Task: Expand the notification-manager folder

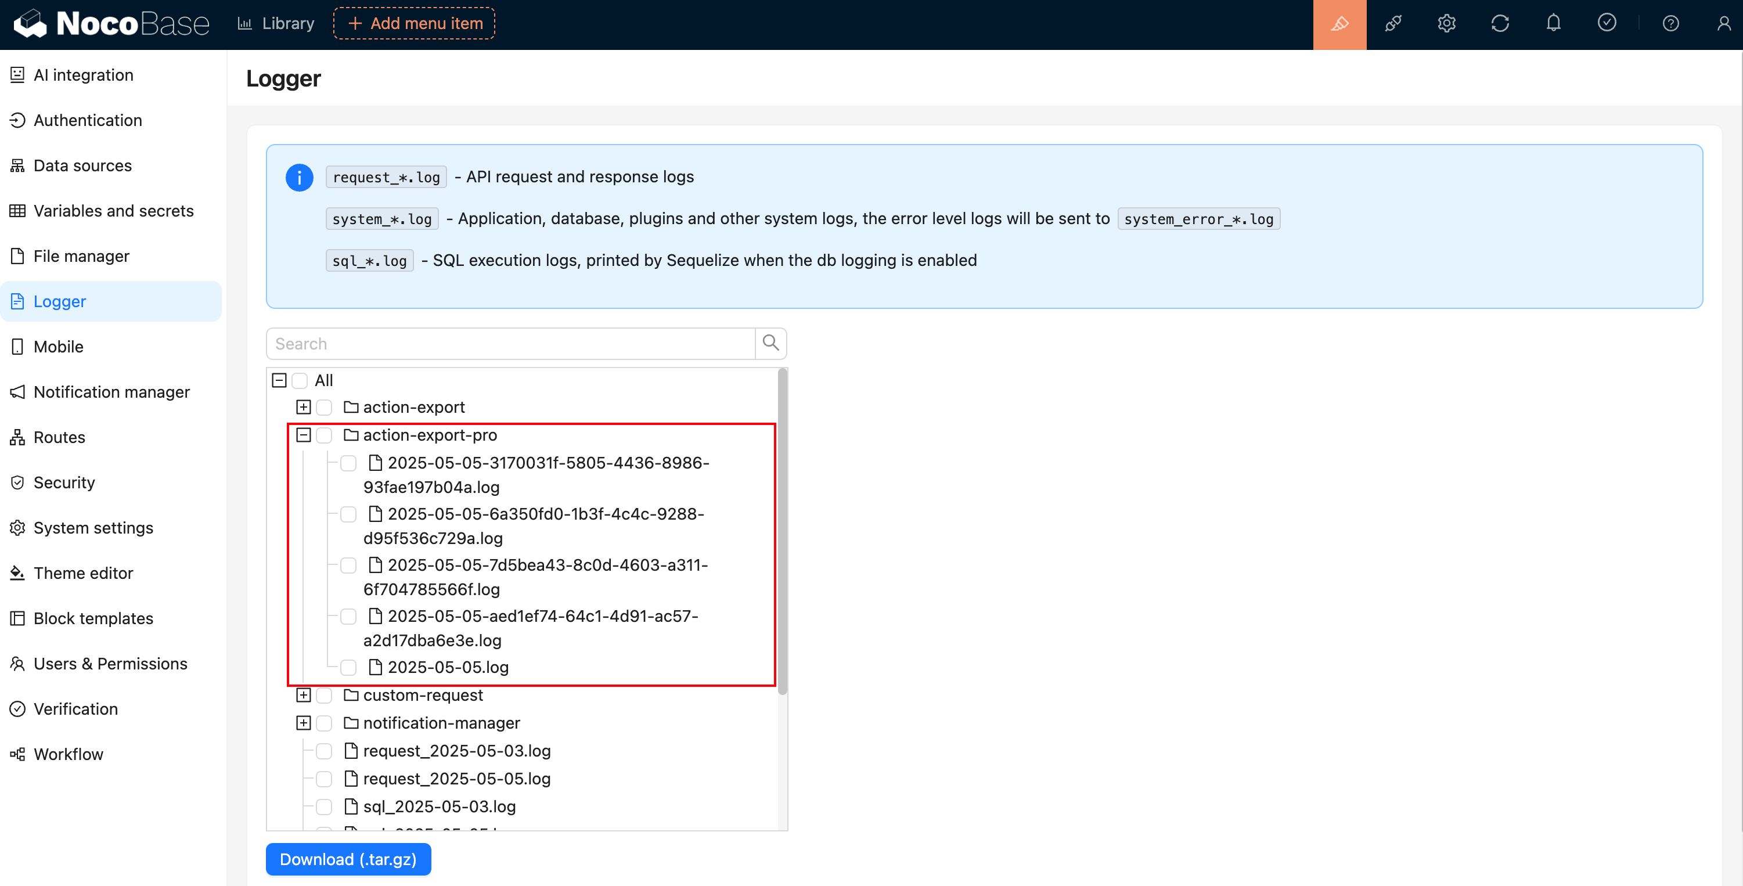Action: (x=303, y=723)
